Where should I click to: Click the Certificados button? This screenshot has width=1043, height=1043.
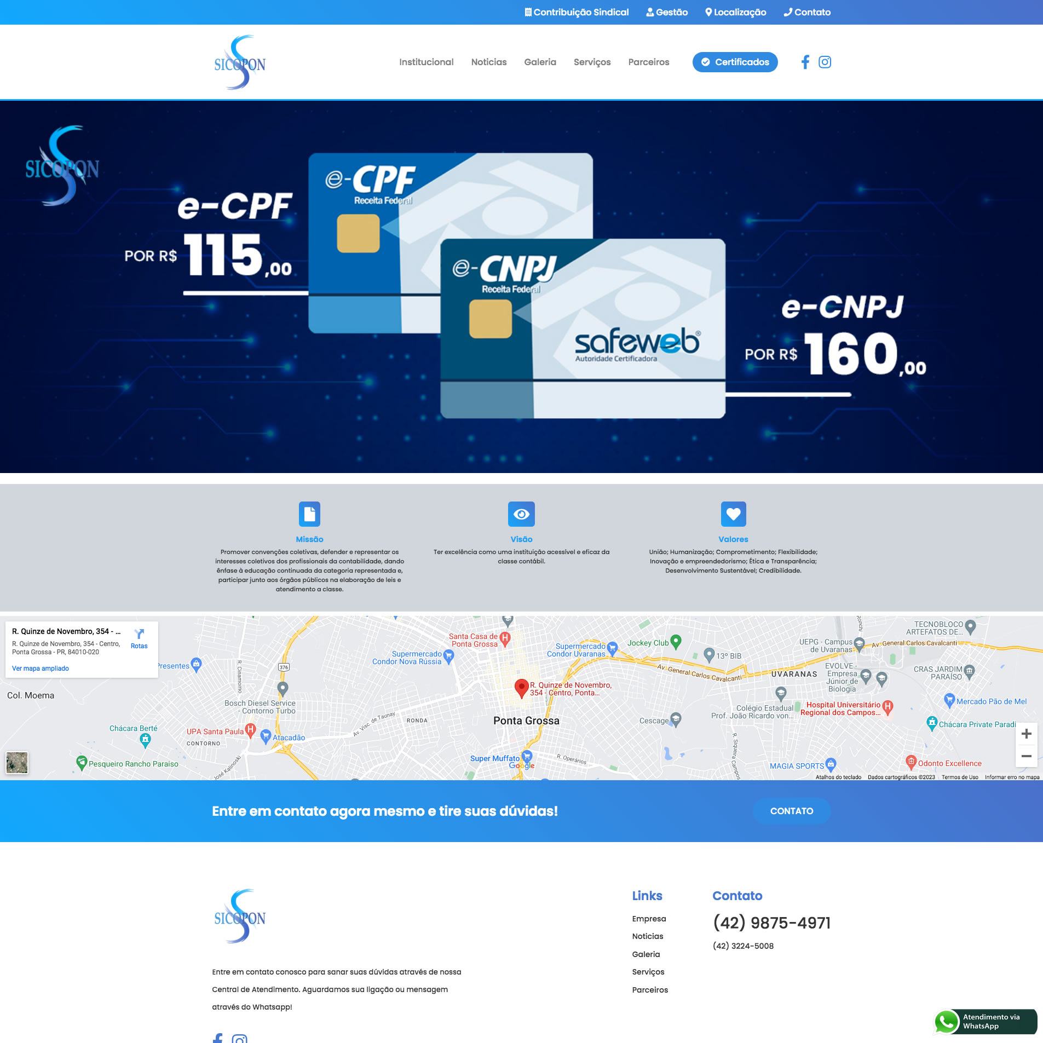click(735, 62)
